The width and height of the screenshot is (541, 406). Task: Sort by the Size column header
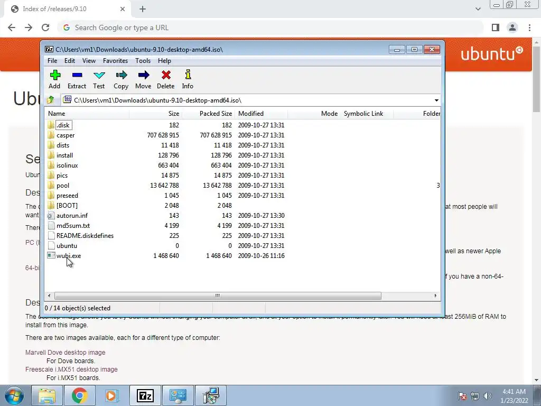pyautogui.click(x=156, y=114)
